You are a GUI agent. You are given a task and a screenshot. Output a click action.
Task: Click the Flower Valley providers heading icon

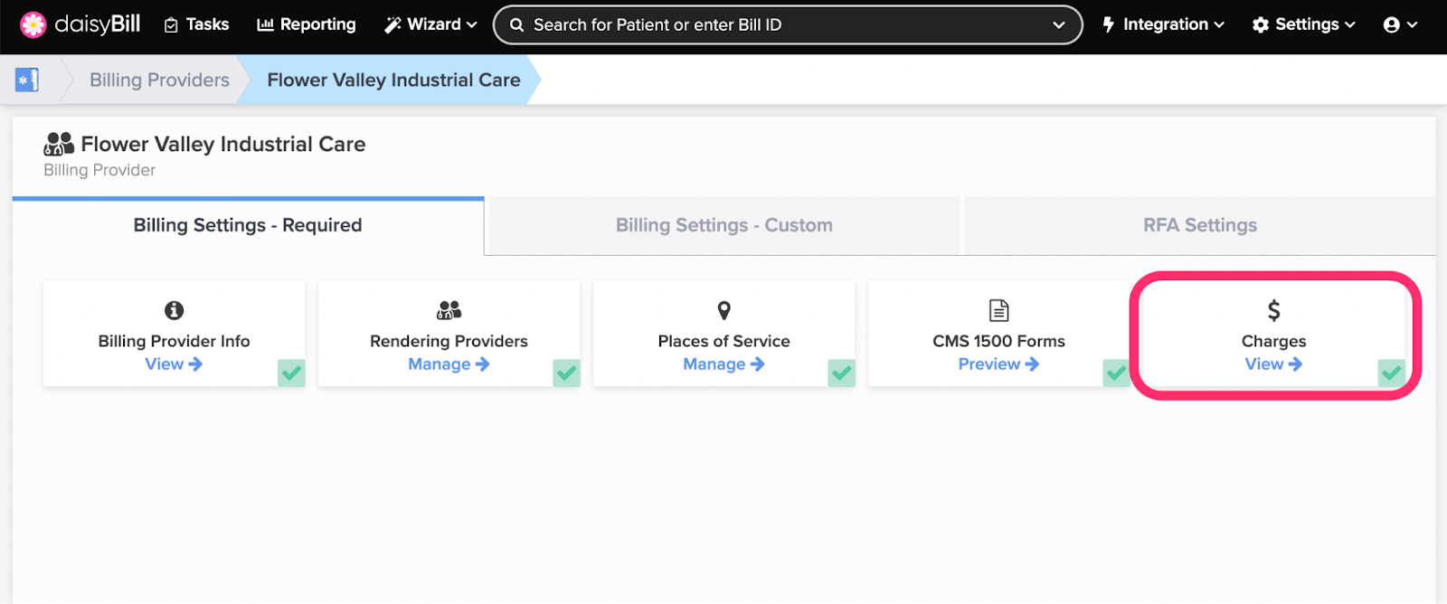click(59, 144)
